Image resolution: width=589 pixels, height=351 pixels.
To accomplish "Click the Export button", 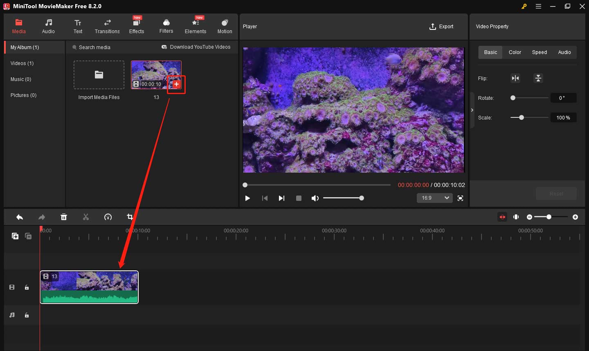I will point(441,27).
